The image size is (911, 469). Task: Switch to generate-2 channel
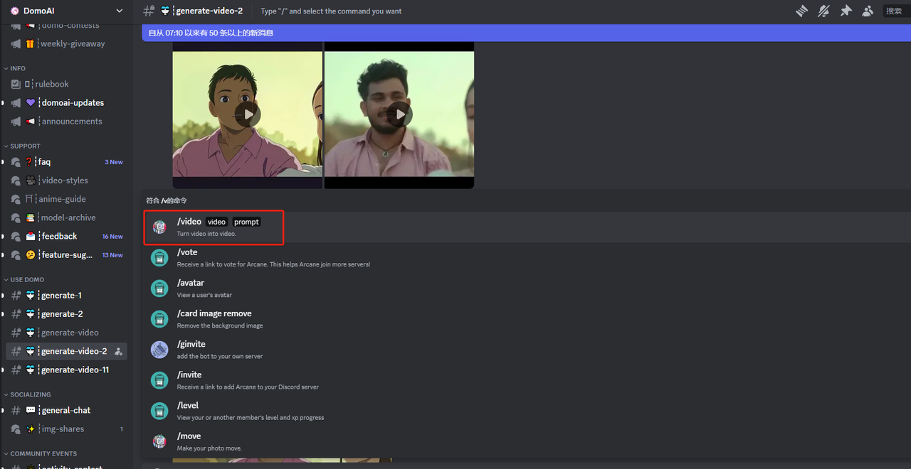(66, 313)
